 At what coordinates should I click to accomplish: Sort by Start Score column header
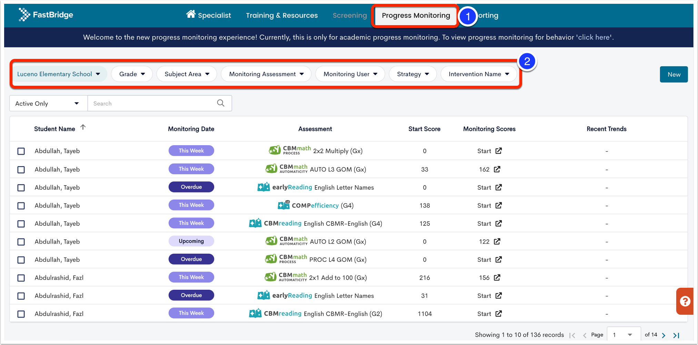(x=424, y=129)
